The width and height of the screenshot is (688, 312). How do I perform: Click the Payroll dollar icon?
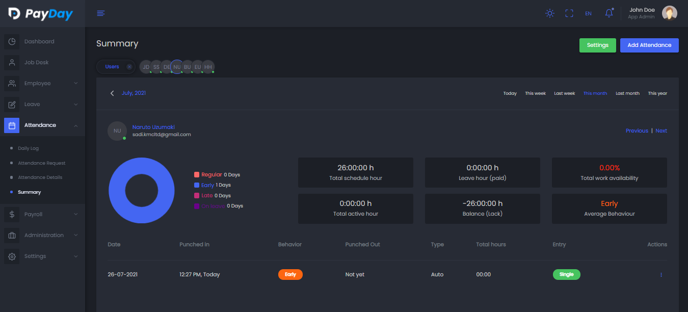12,215
